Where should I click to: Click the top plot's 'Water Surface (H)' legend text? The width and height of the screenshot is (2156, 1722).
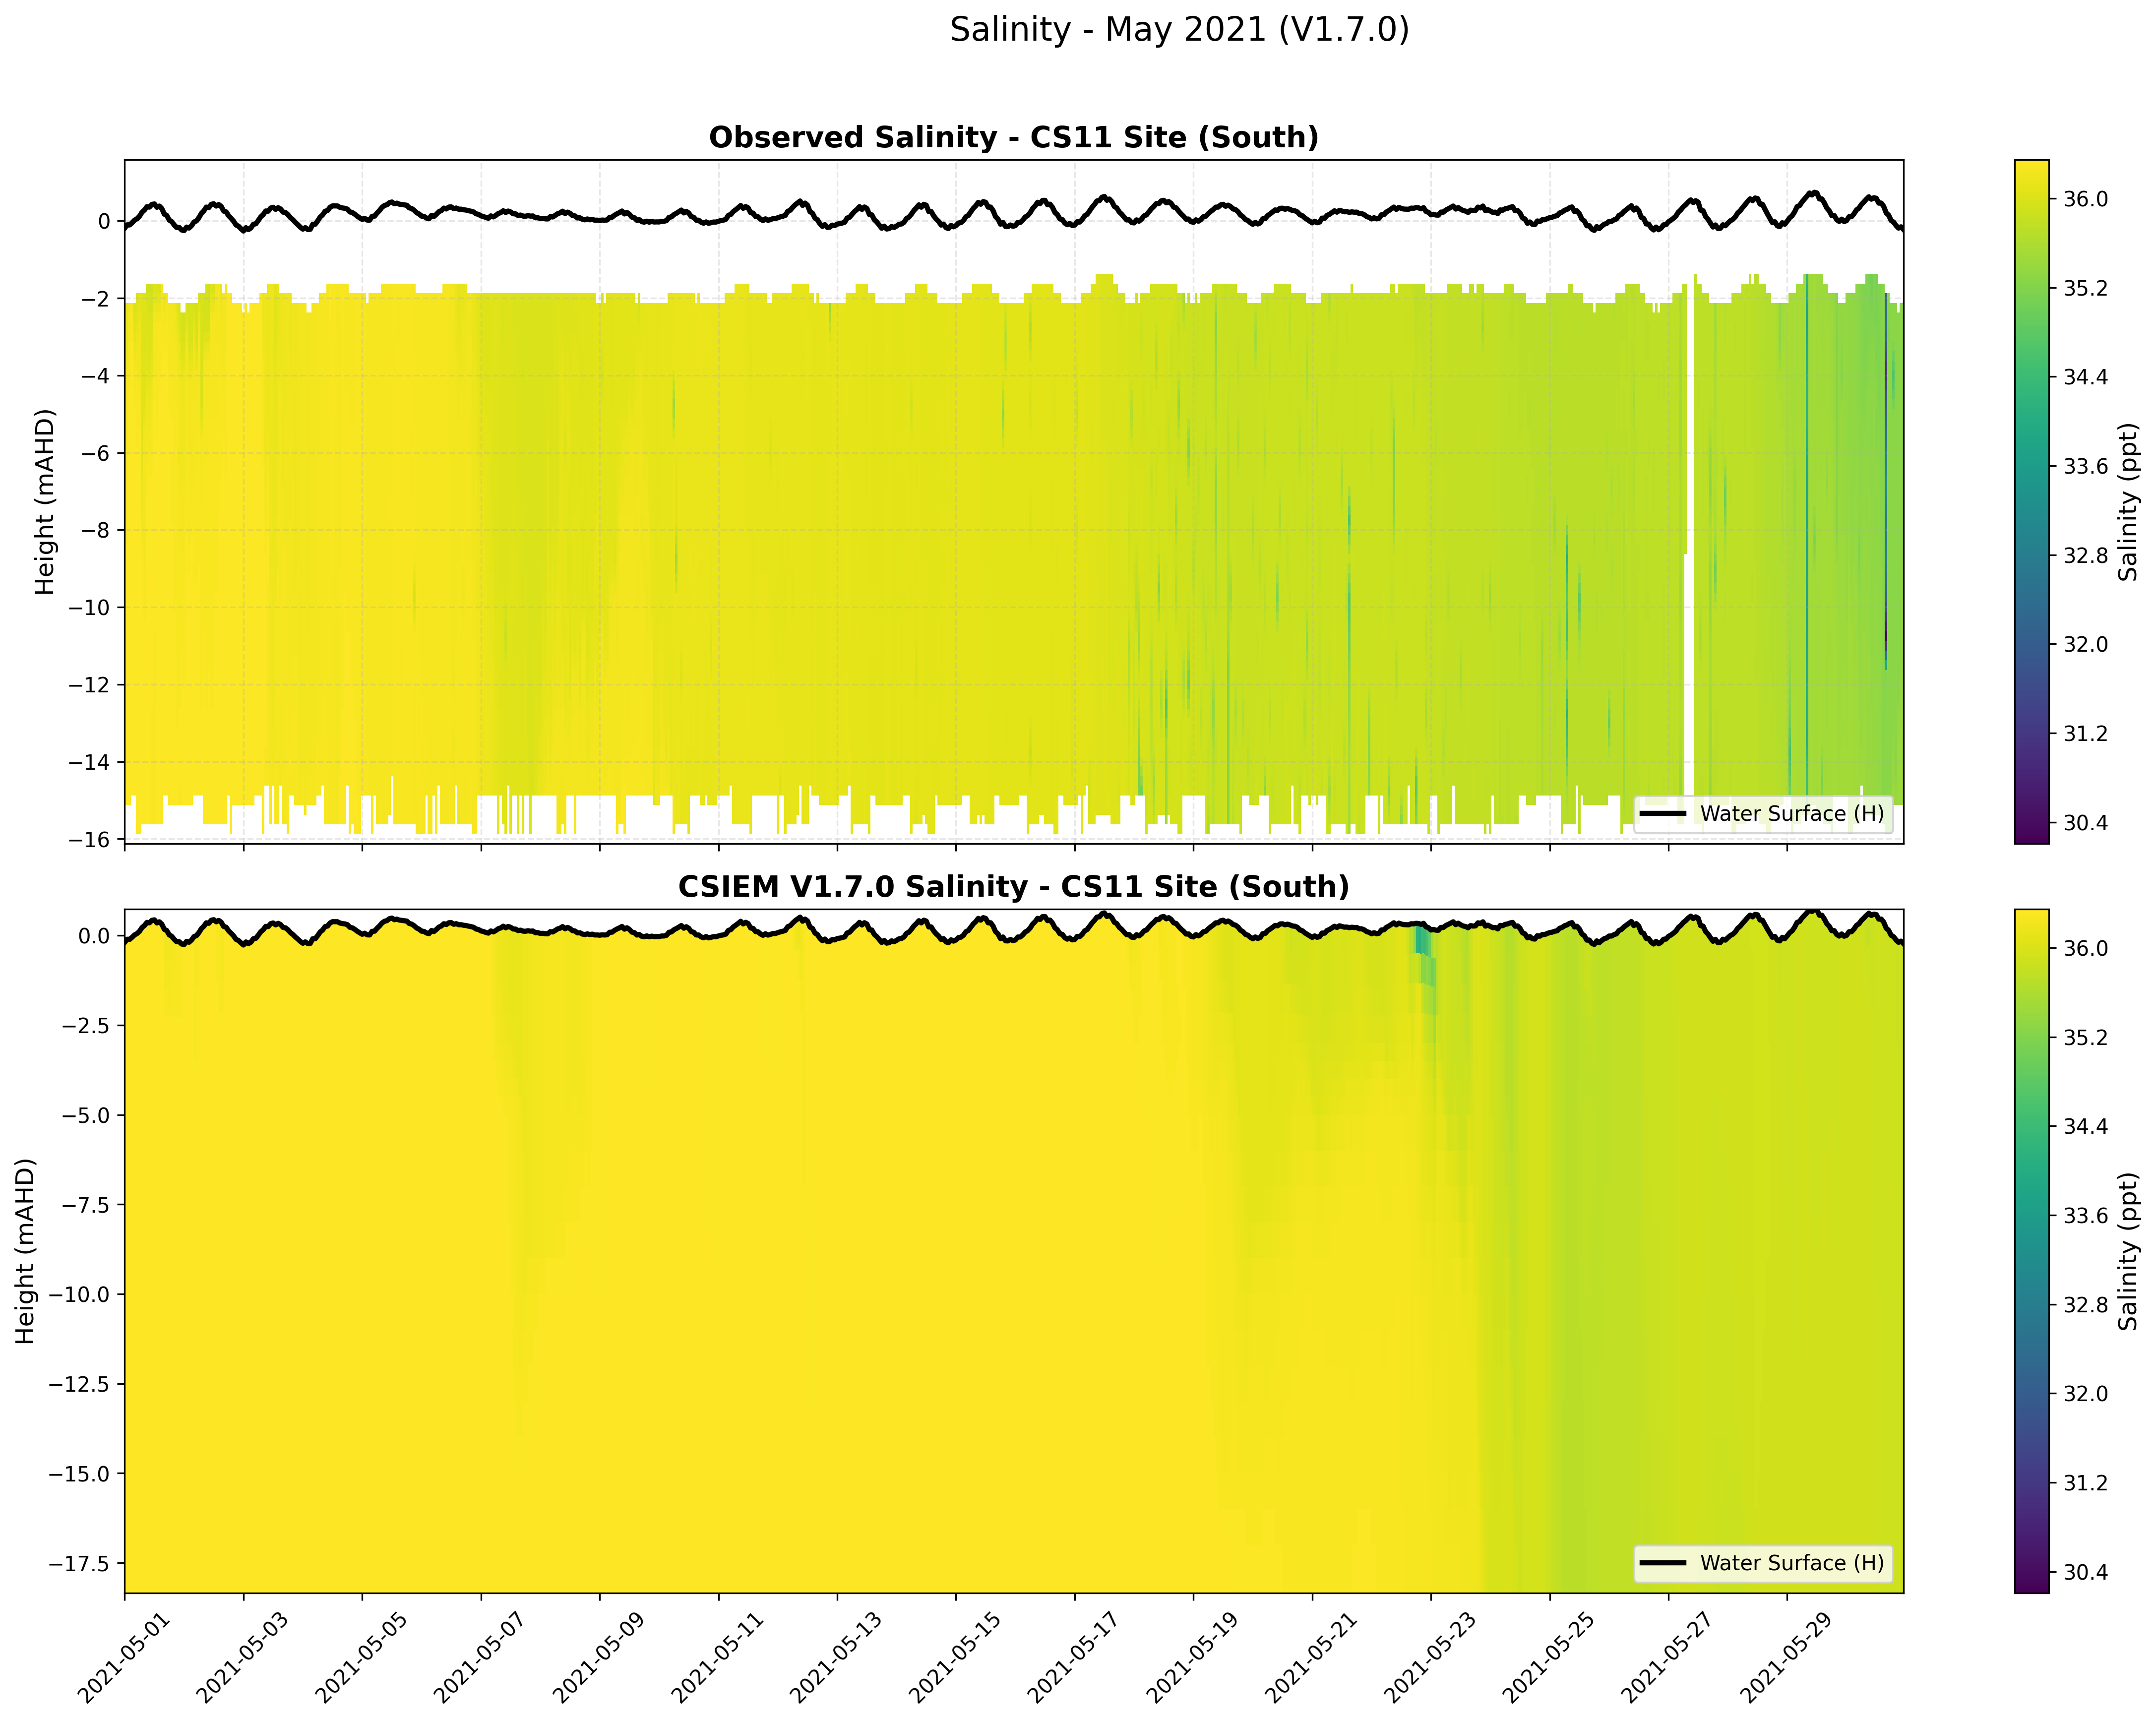(x=1791, y=814)
